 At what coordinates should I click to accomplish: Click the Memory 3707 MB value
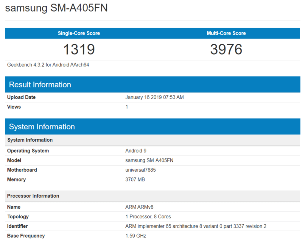135,179
